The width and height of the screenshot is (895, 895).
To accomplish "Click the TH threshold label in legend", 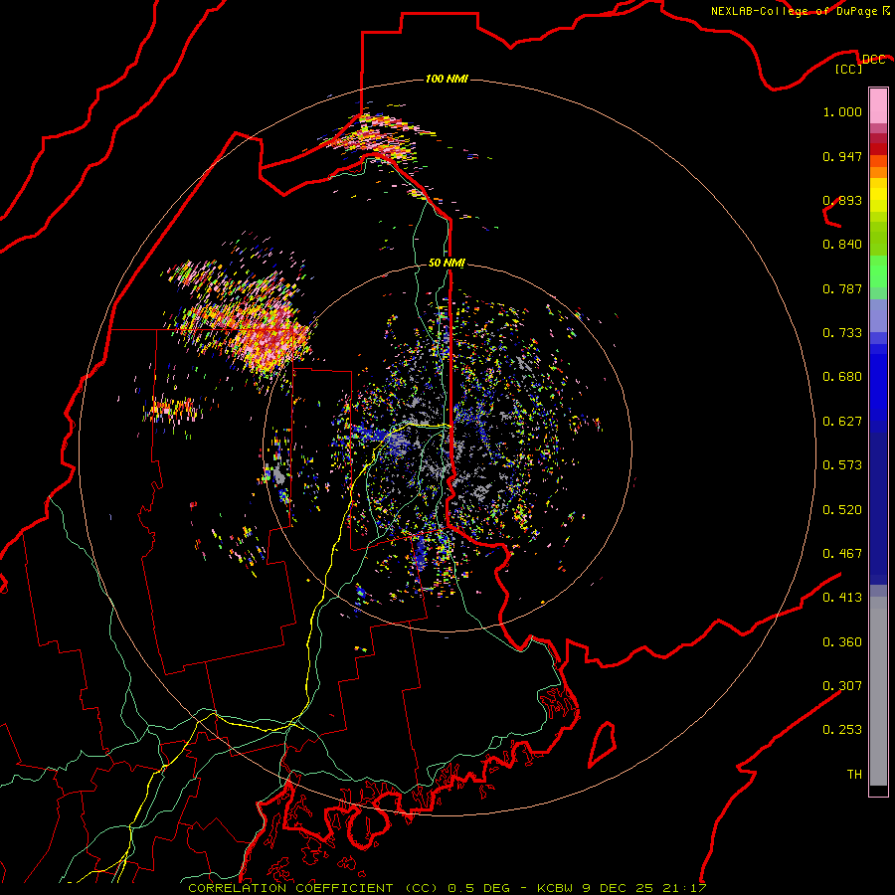I will coord(854,775).
